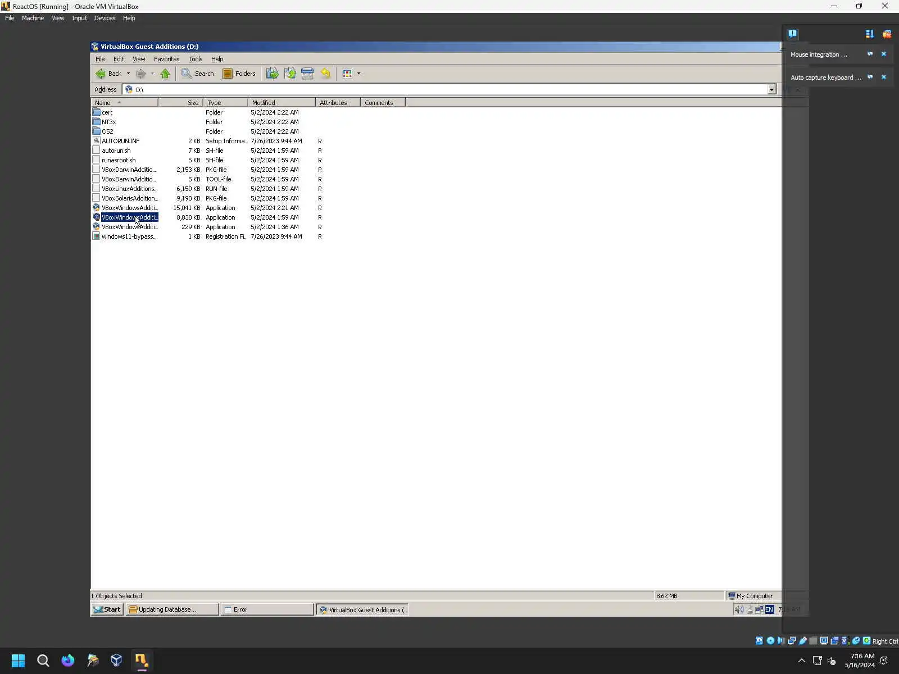This screenshot has height=674, width=899.
Task: Click the grey Forward arrow in the toolbar
Action: (141, 74)
